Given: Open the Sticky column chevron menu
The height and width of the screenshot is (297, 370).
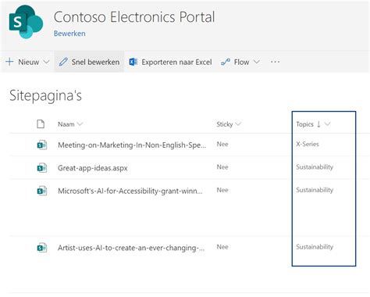Looking at the screenshot, I should tap(238, 124).
